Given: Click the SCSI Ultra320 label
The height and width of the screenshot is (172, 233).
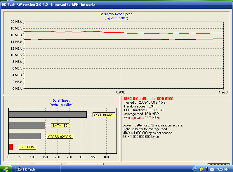Looking at the screenshot, I should (x=104, y=115).
